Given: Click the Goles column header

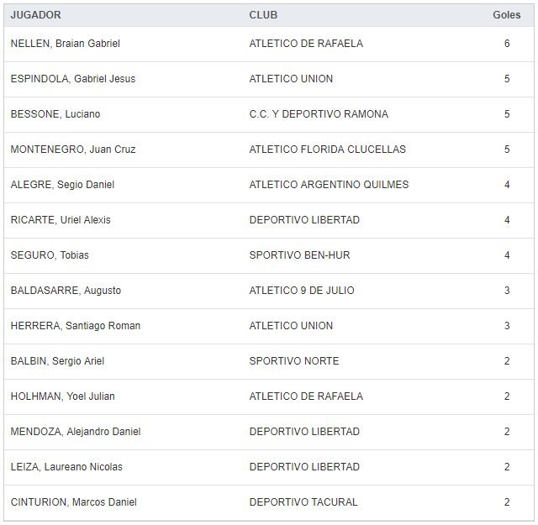Looking at the screenshot, I should coord(506,15).
